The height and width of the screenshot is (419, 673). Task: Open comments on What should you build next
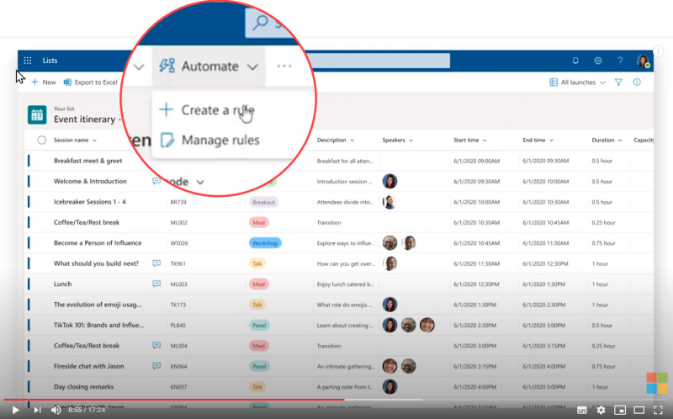(x=156, y=263)
